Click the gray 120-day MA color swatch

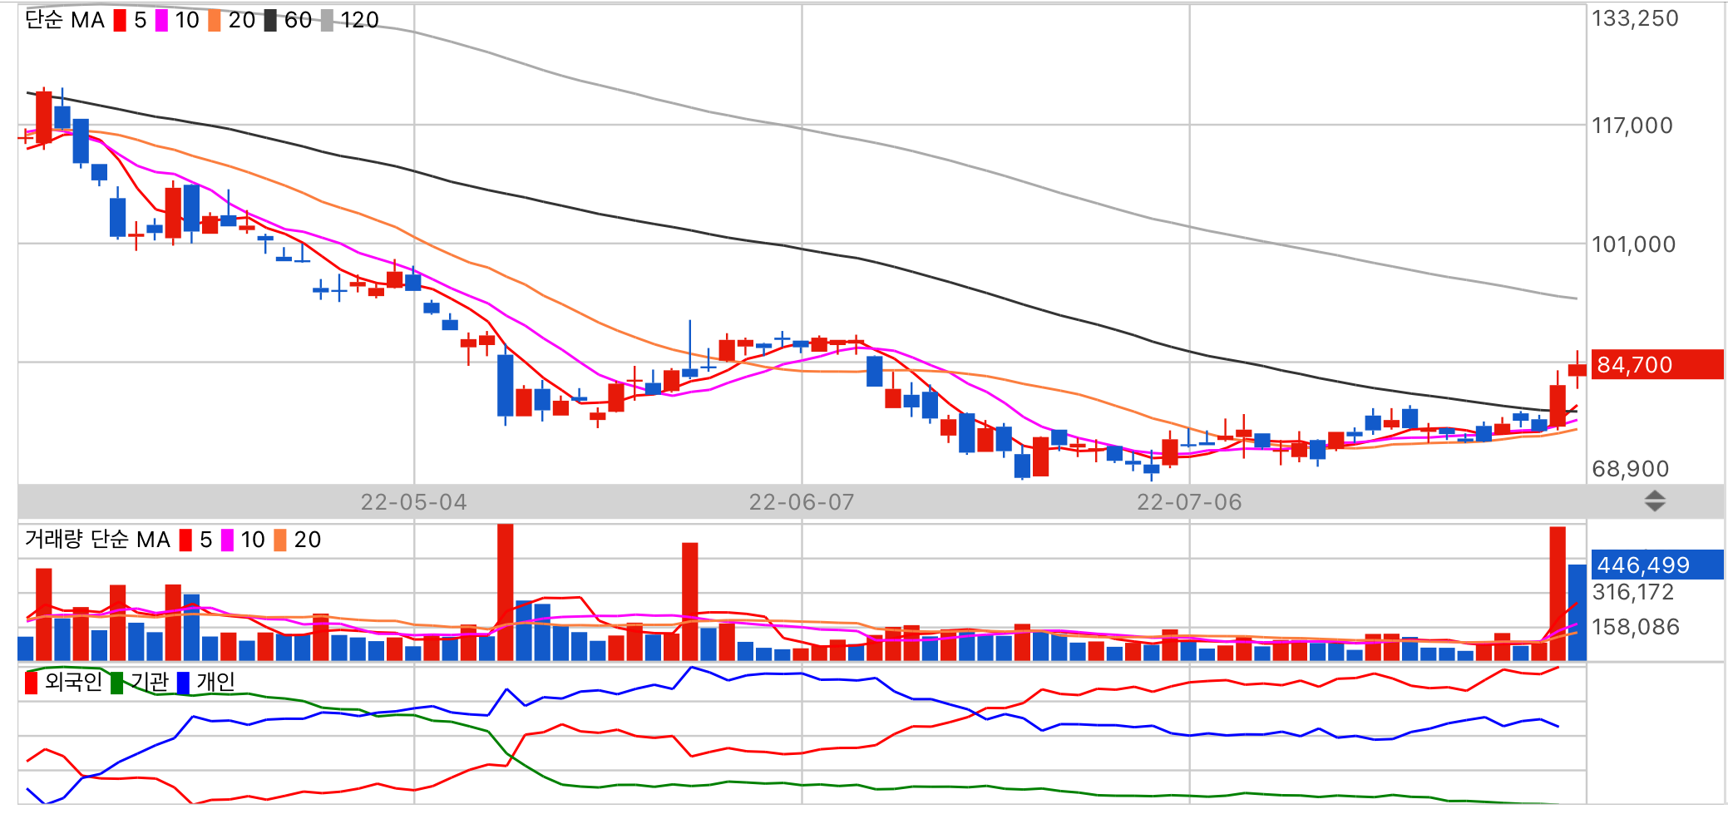tap(327, 20)
